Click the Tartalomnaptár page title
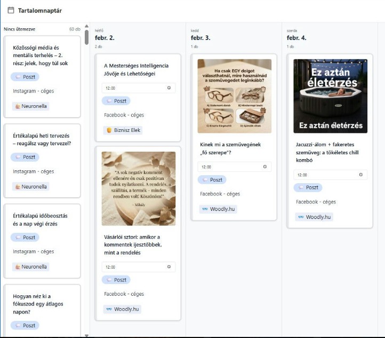385x338 pixels. tap(40, 11)
